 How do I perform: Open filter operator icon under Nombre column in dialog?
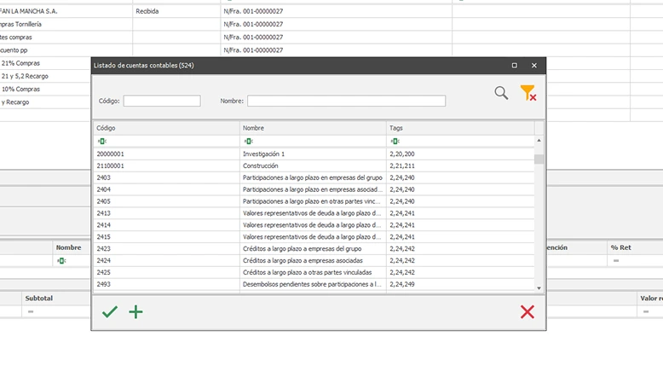[248, 141]
